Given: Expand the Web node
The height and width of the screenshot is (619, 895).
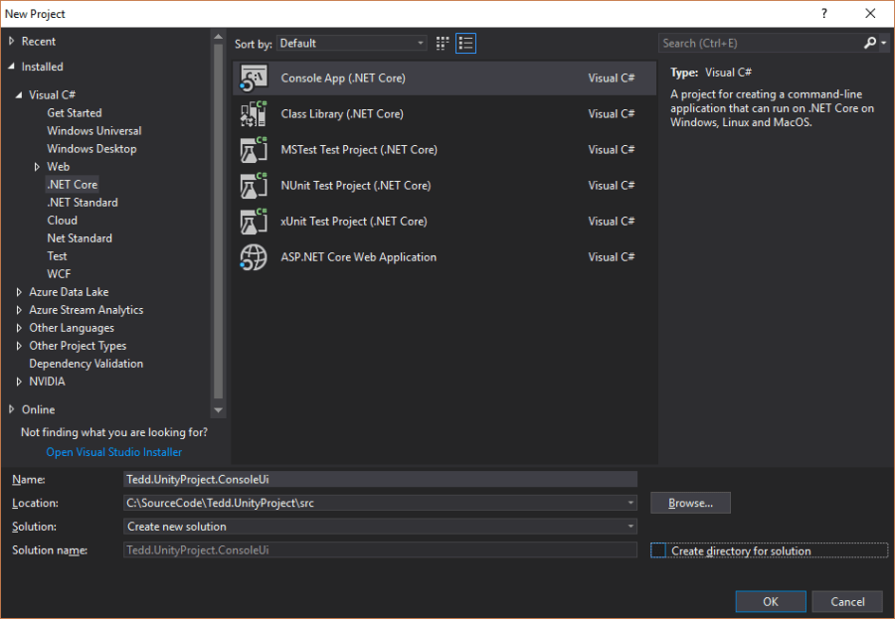Looking at the screenshot, I should tap(37, 167).
